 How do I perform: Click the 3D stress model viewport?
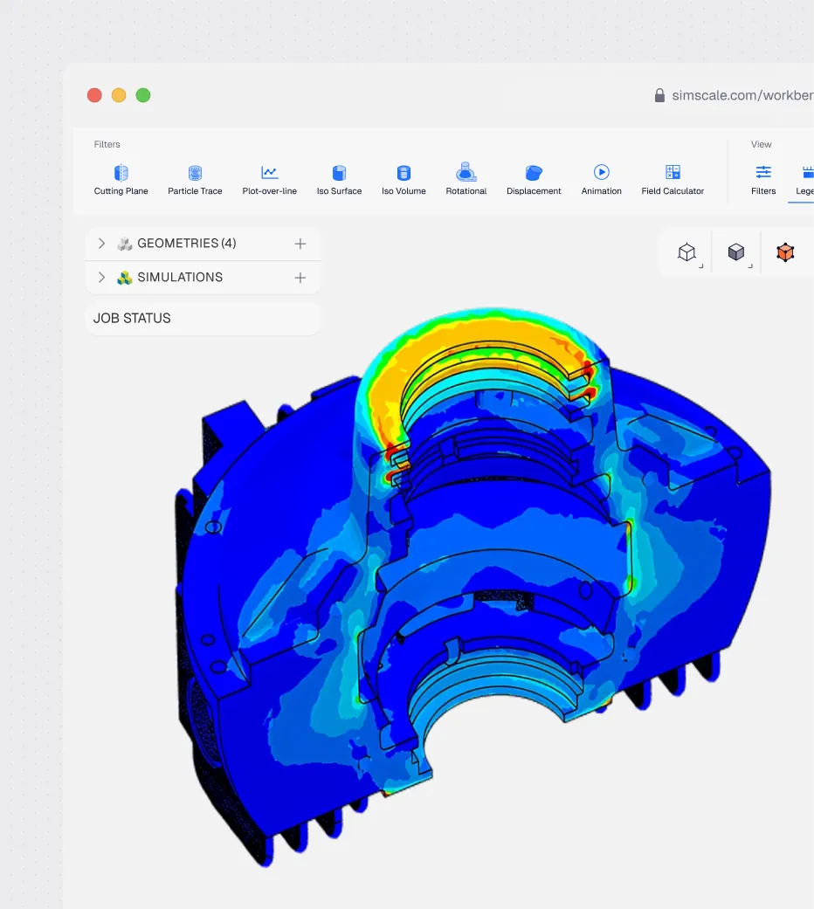[475, 586]
